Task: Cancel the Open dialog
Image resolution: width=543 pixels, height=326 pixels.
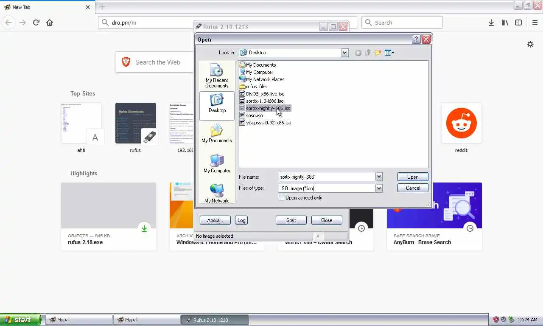Action: 413,188
